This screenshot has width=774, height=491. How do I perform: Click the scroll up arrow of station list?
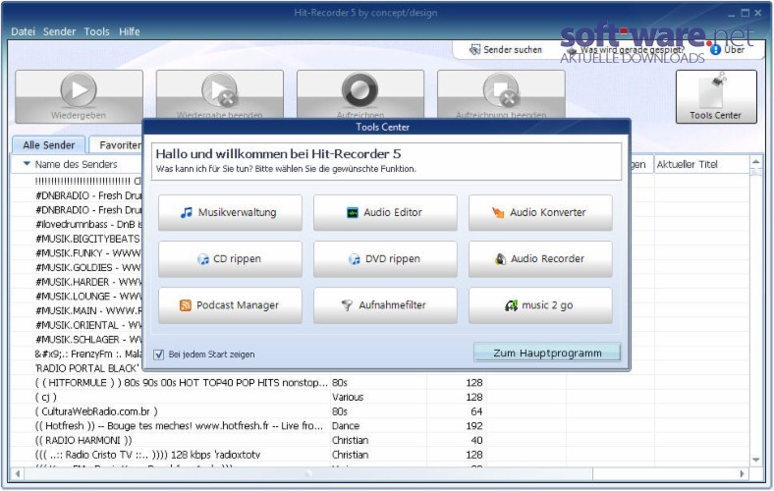pyautogui.click(x=755, y=162)
